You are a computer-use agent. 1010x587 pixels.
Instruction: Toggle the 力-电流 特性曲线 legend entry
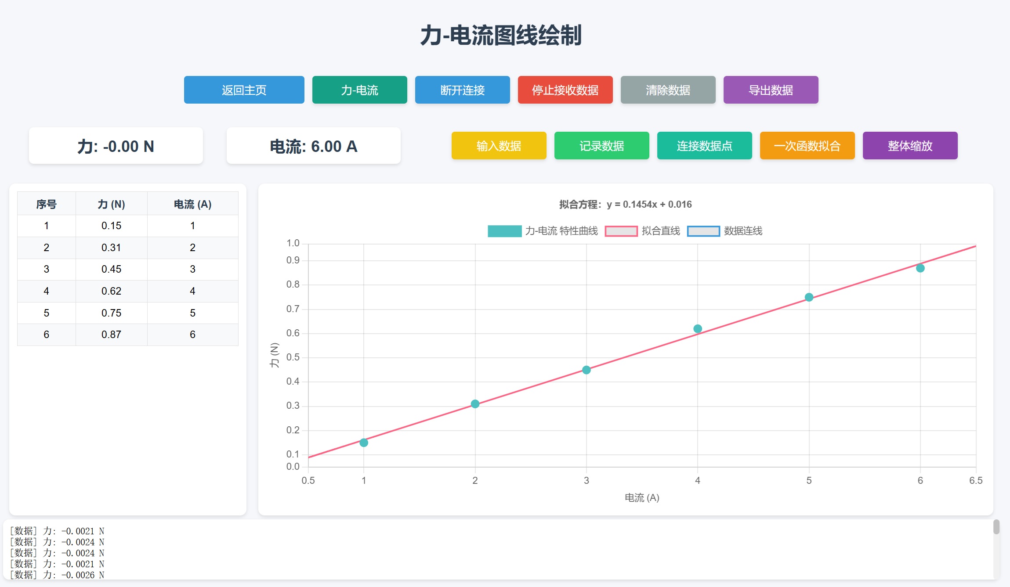click(x=543, y=231)
